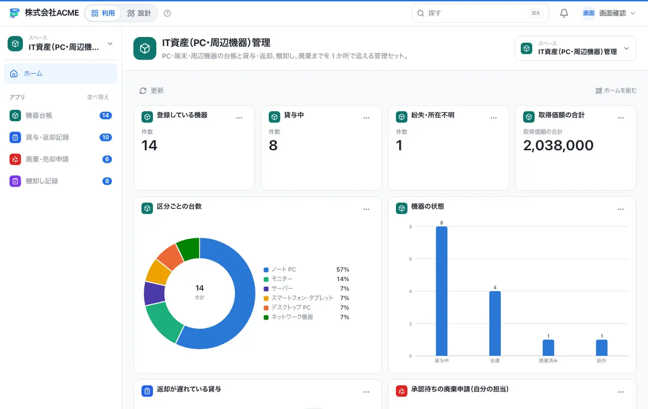This screenshot has height=409, width=648.
Task: Click the 貸与・返却記録 clipboard icon in sidebar
Action: click(x=15, y=137)
